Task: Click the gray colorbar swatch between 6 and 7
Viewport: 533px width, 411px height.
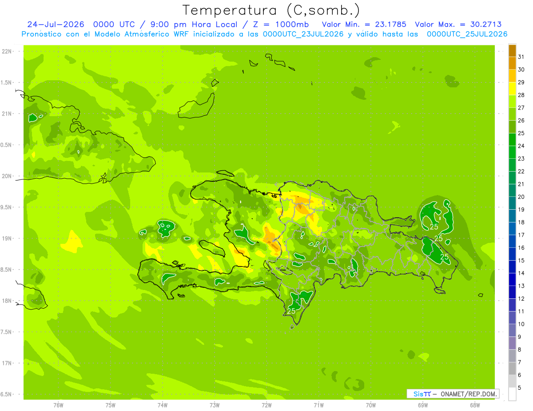Action: [512, 368]
